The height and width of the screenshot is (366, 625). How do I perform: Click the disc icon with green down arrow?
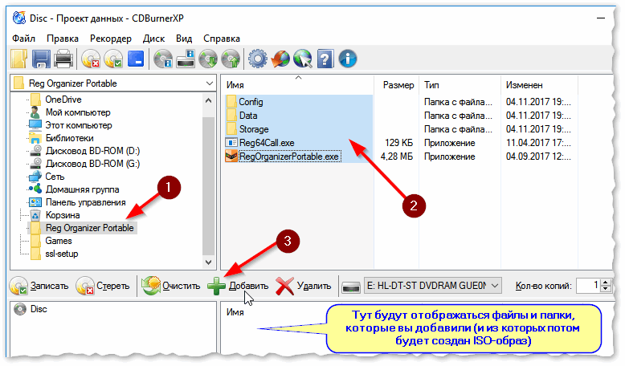coord(208,59)
